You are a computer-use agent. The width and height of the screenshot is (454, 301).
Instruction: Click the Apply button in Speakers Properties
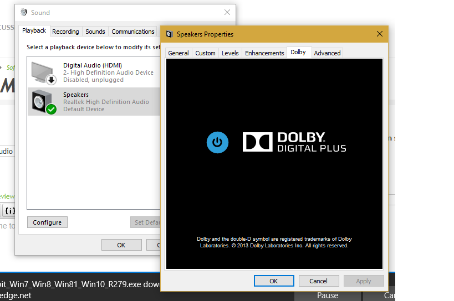click(x=364, y=281)
